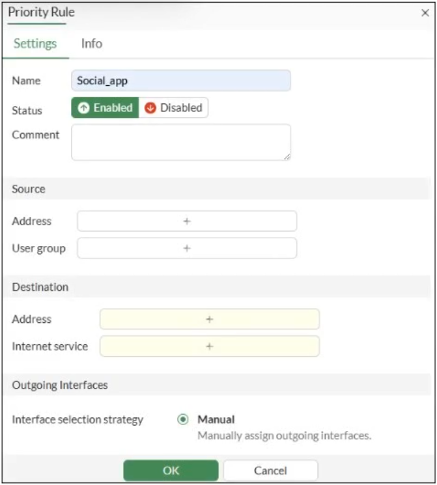Close the Priority Rule dialog
Screen dimensions: 437x485
(x=425, y=13)
